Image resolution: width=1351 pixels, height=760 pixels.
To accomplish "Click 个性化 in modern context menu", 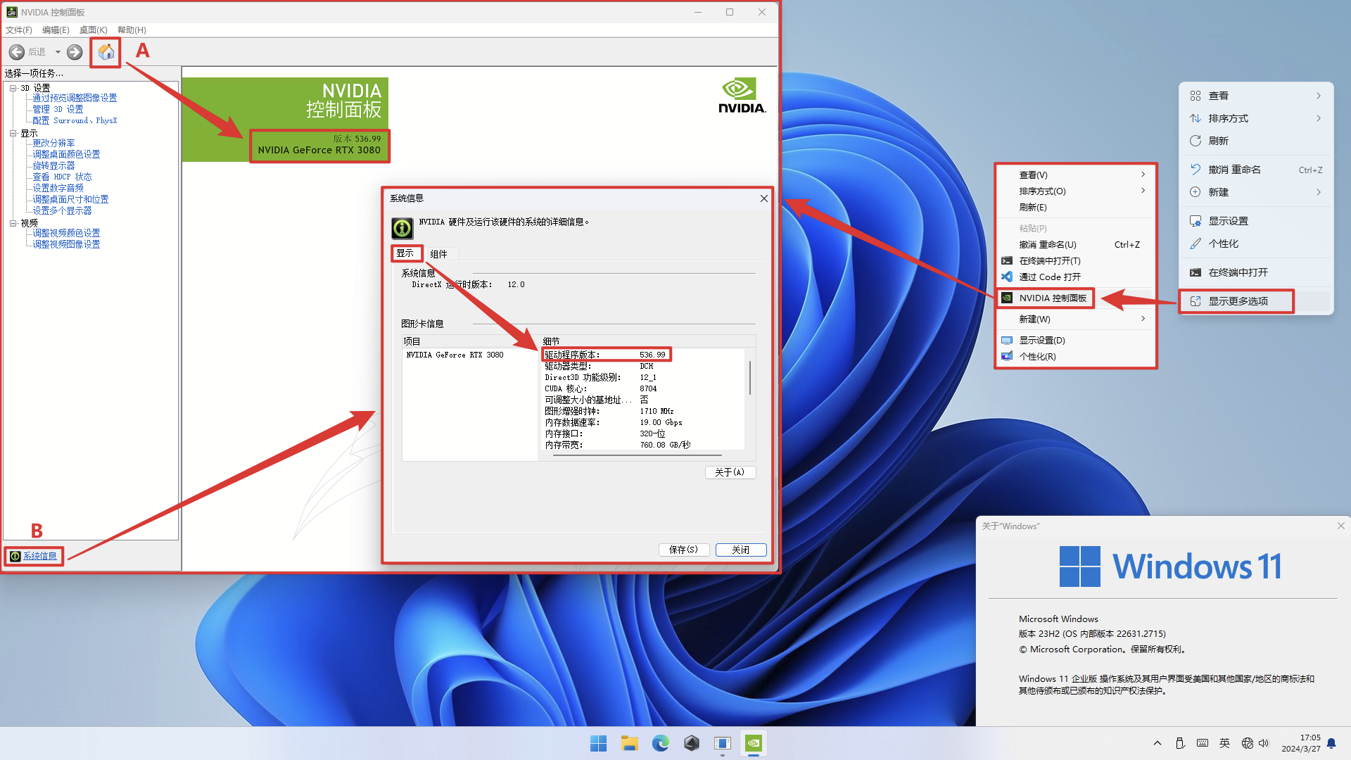I will pos(1256,243).
